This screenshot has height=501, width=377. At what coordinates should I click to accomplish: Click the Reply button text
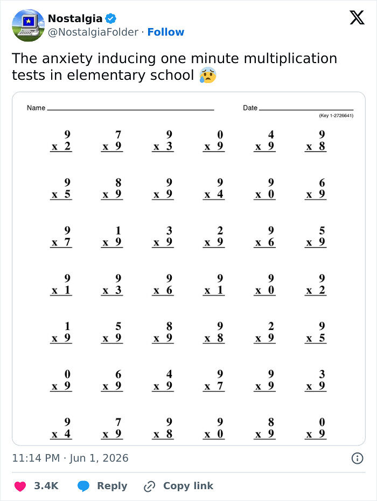(x=112, y=486)
